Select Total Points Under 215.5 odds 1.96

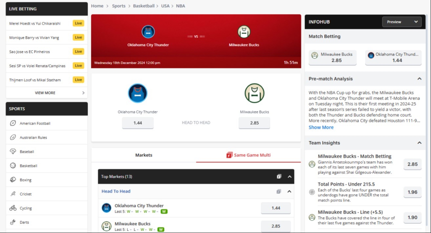(412, 192)
